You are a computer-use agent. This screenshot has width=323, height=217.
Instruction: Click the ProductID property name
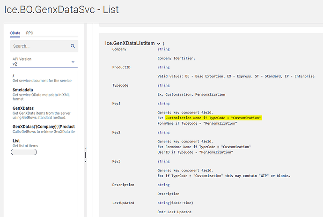click(121, 67)
